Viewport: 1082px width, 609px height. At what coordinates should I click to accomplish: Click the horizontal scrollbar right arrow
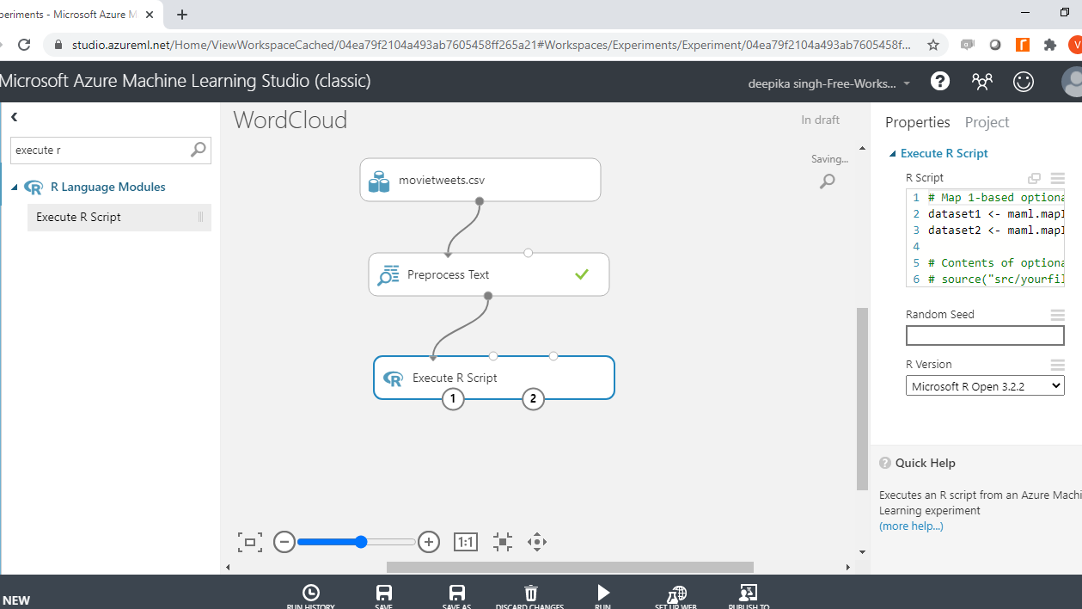pos(848,567)
